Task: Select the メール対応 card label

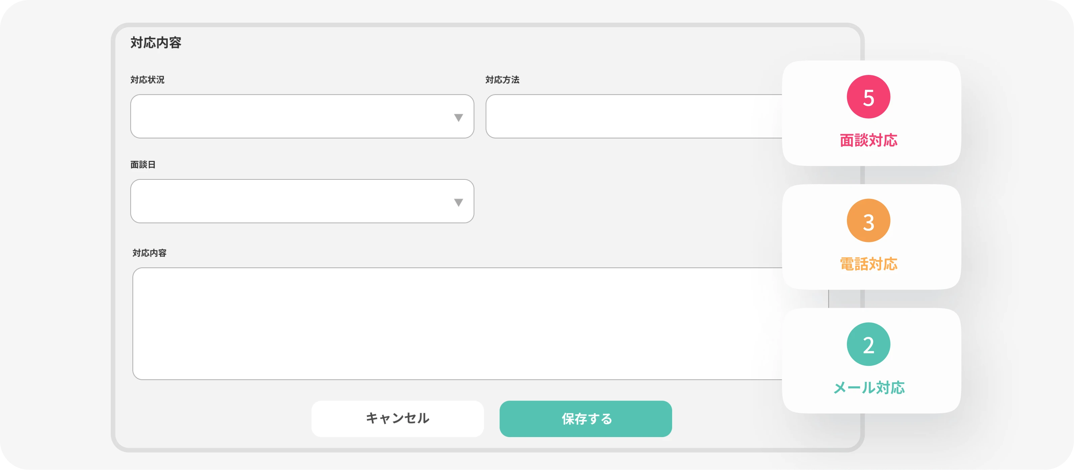Action: [868, 388]
